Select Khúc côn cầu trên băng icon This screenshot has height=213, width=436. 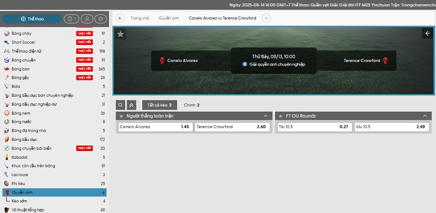(7, 166)
